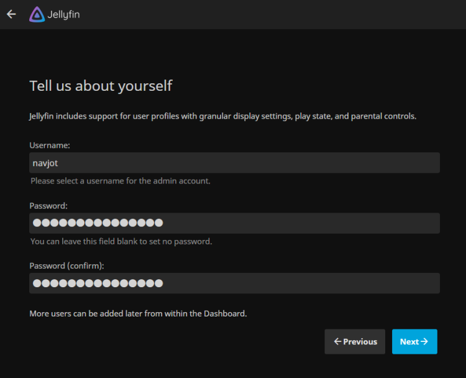Proceed with the Next button

click(x=414, y=341)
